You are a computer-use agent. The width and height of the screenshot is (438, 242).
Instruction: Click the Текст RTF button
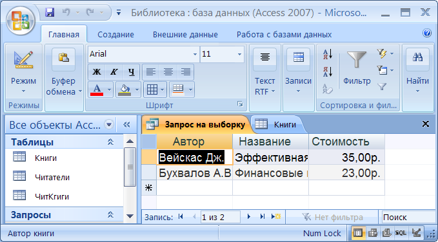pos(265,77)
